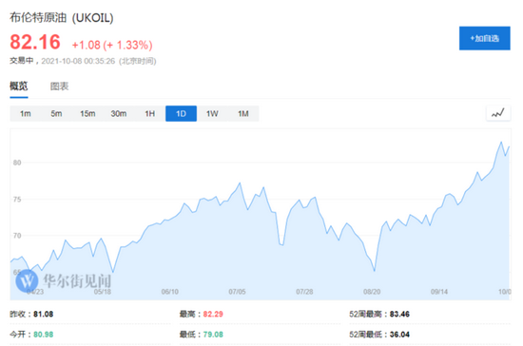Click the 布伦特原油 (UKOIL) title

(x=62, y=18)
